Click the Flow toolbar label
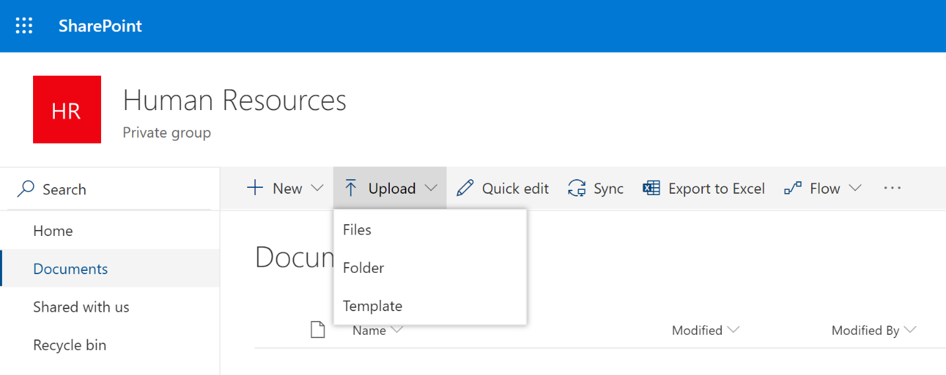The image size is (946, 375). coord(825,188)
